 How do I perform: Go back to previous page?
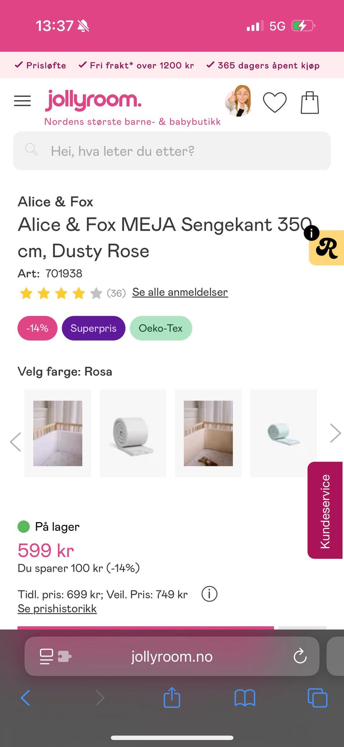tap(25, 698)
